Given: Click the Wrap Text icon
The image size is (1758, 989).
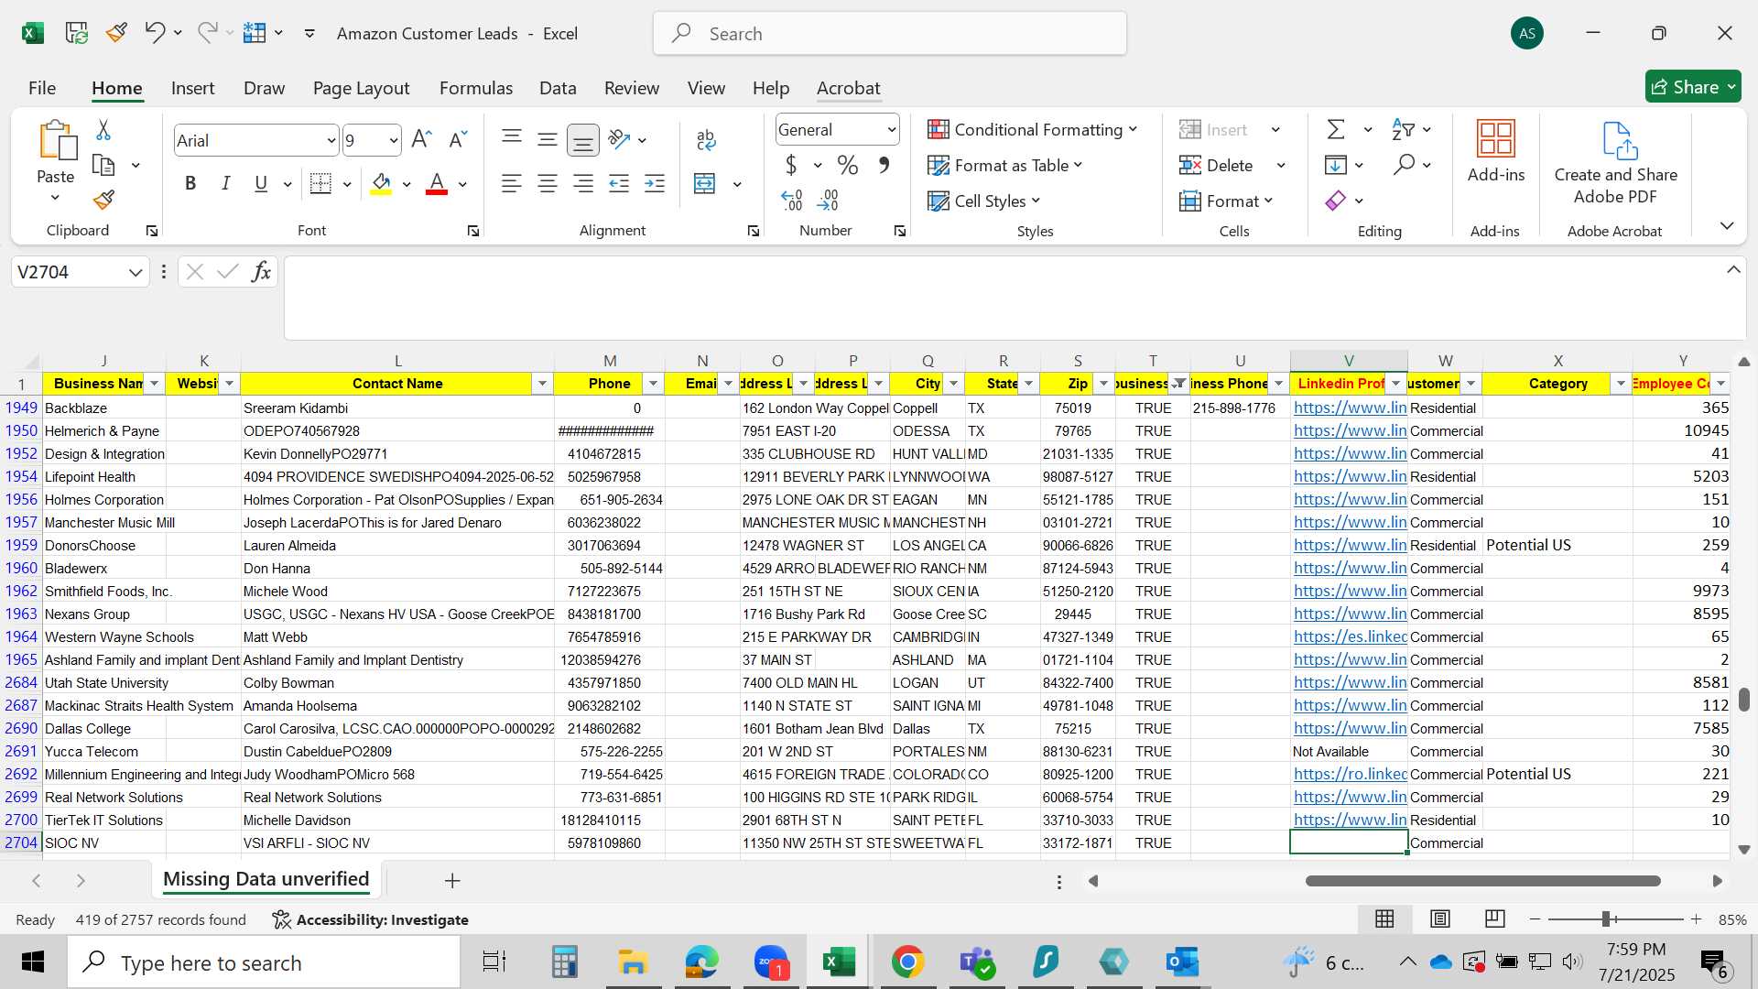Looking at the screenshot, I should click(x=706, y=139).
